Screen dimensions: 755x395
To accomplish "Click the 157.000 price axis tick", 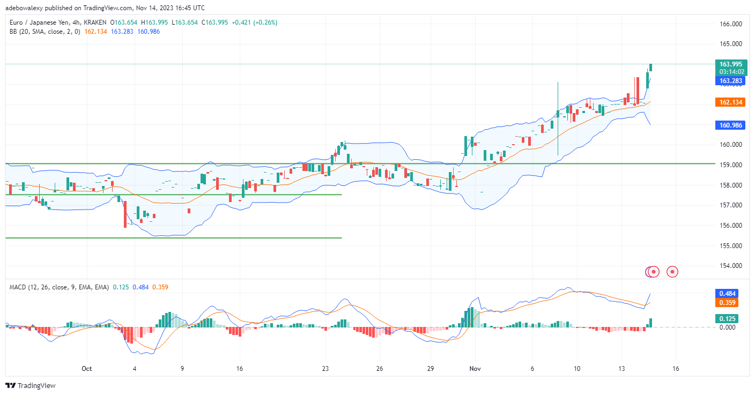I will tap(730, 205).
